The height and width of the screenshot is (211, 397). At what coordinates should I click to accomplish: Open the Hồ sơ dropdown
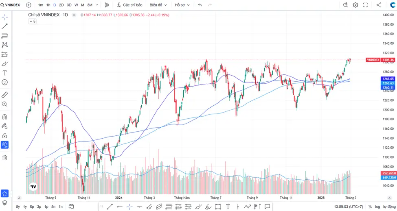click(182, 5)
